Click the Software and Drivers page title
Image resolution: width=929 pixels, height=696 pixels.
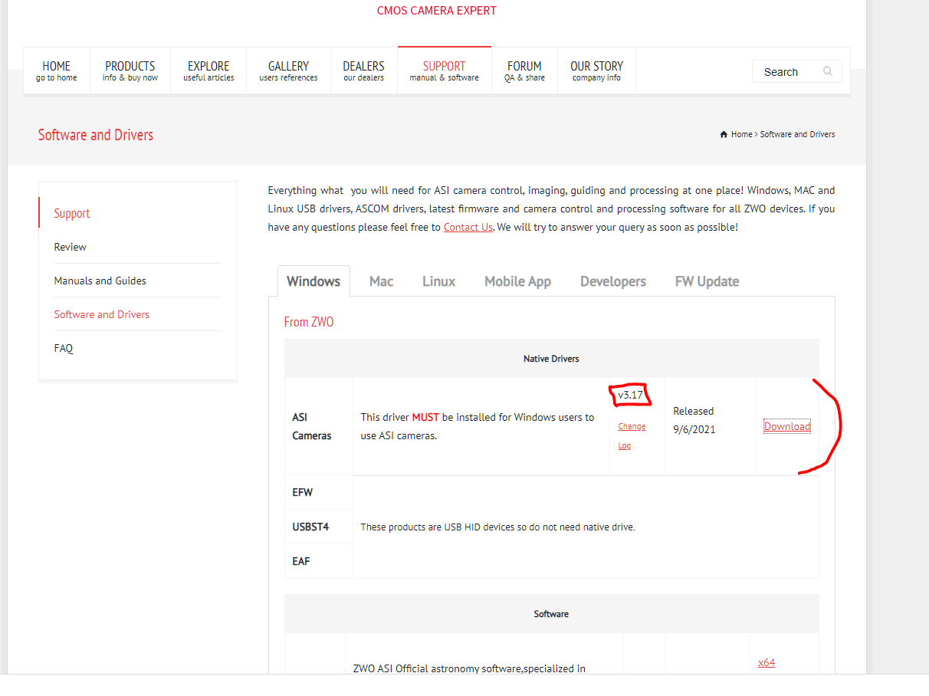point(96,135)
